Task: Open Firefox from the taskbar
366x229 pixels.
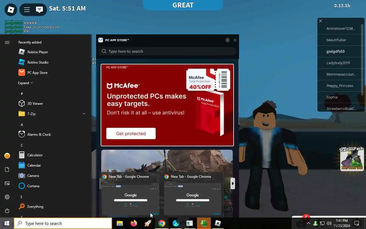Action: (134, 223)
